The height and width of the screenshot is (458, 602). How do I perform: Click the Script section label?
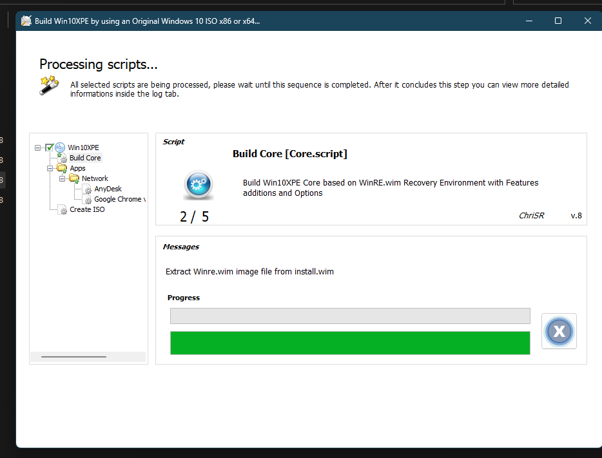[173, 142]
